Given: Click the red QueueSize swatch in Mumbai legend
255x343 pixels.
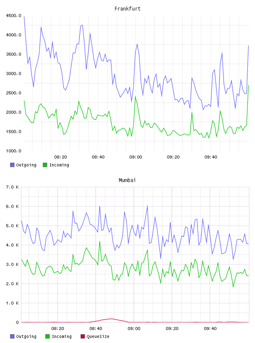Looking at the screenshot, I should tap(83, 336).
